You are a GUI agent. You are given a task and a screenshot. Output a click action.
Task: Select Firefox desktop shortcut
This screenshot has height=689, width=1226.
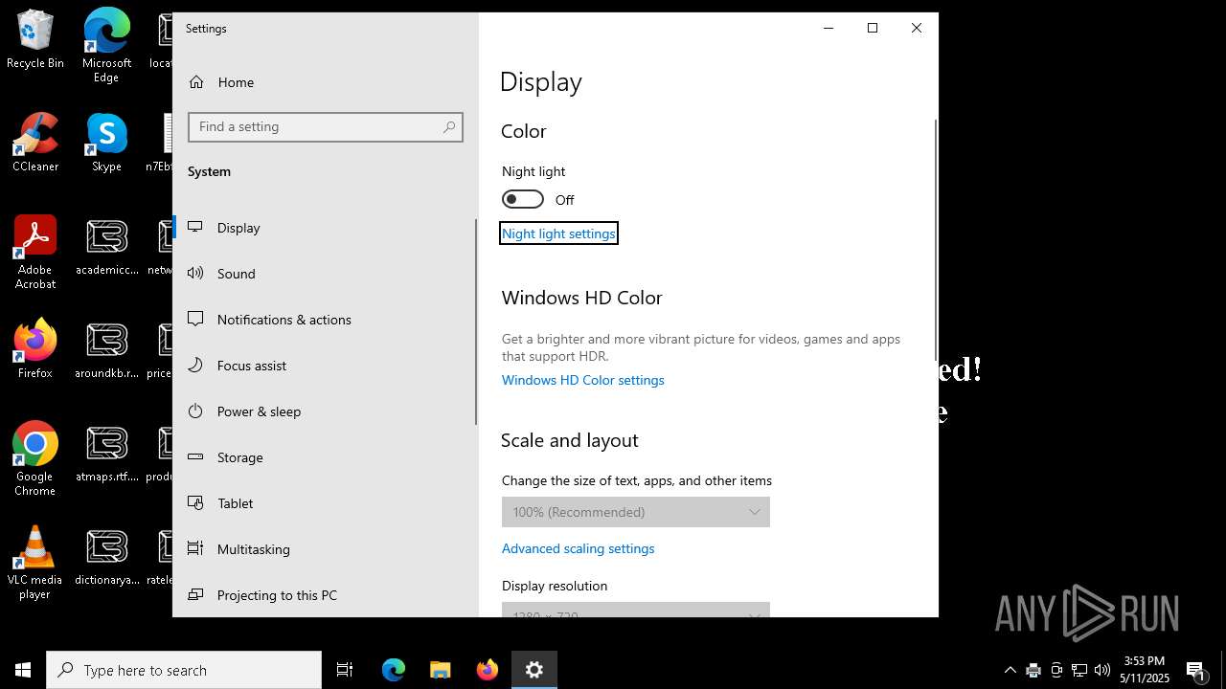(x=35, y=349)
